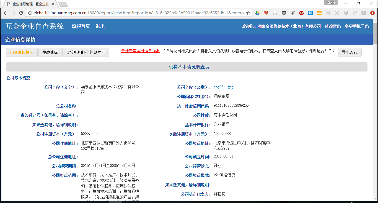
Task: Go to 填报首页 in top navigation
Action: [x=81, y=26]
